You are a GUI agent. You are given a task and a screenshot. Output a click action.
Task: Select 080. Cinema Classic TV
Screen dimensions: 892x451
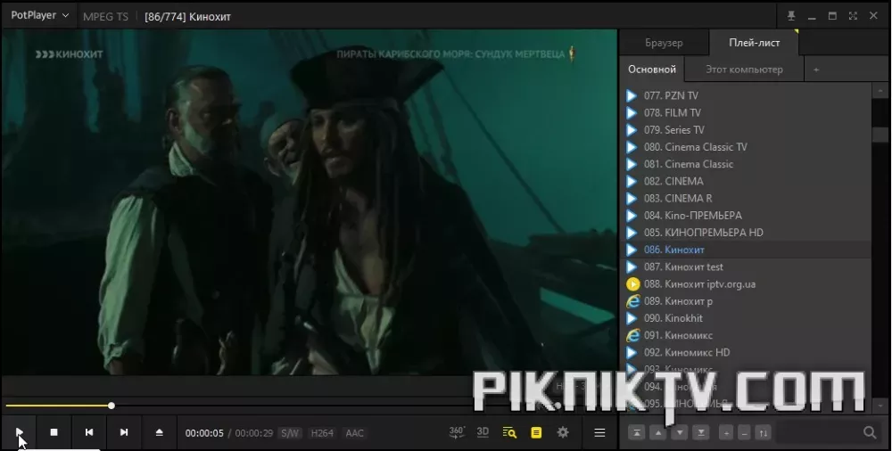tap(745, 147)
